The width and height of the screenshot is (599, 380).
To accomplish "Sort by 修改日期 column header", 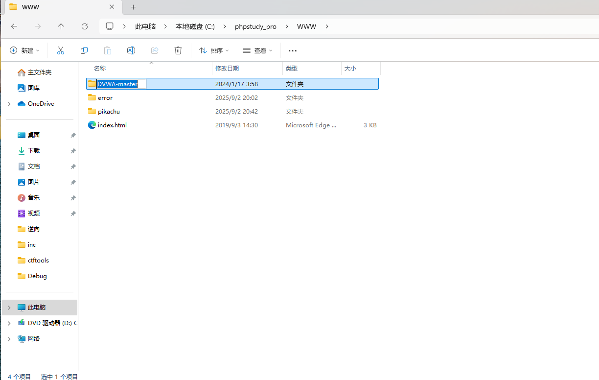I will tap(227, 69).
